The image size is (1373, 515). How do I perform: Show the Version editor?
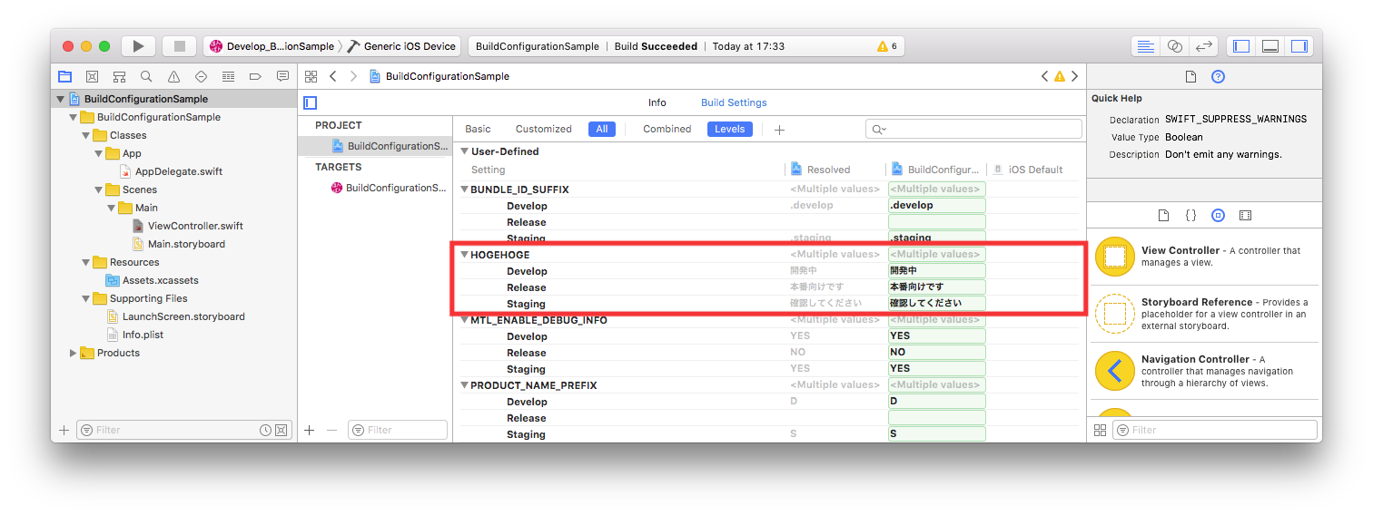pos(1203,46)
